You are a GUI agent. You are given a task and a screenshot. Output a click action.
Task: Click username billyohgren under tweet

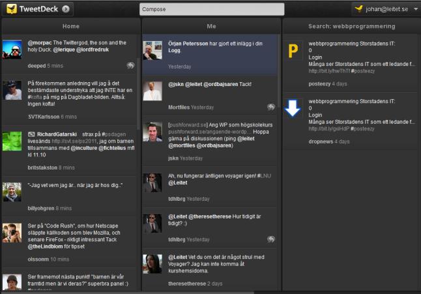click(41, 209)
